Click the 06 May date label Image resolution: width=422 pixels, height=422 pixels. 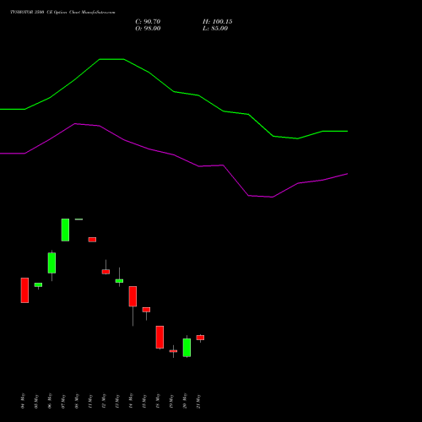[x=50, y=401]
